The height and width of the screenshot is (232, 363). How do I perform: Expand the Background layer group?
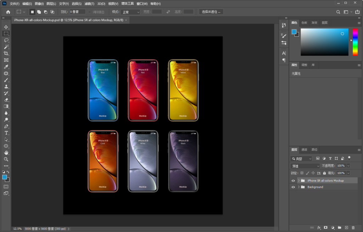tap(298, 187)
